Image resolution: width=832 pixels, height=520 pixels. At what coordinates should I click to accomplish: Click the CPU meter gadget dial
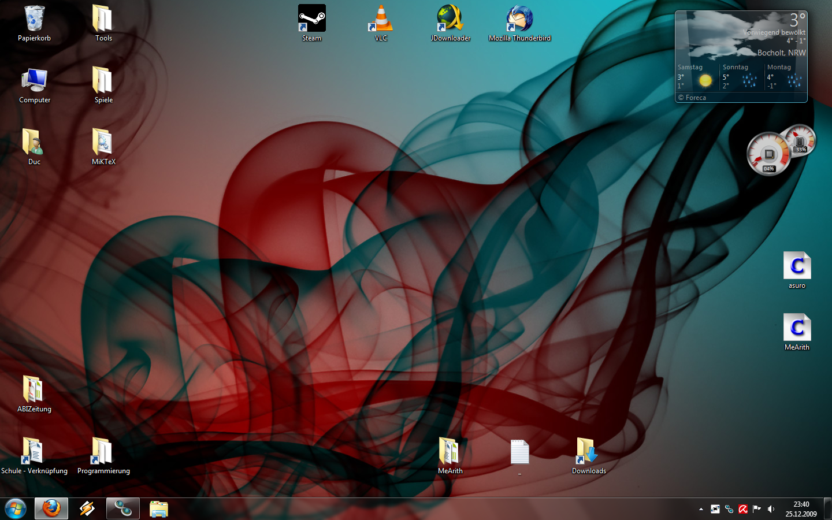(768, 154)
